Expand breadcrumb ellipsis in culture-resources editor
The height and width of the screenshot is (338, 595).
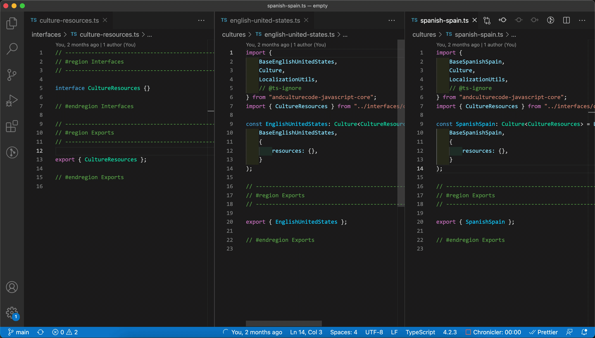click(150, 35)
